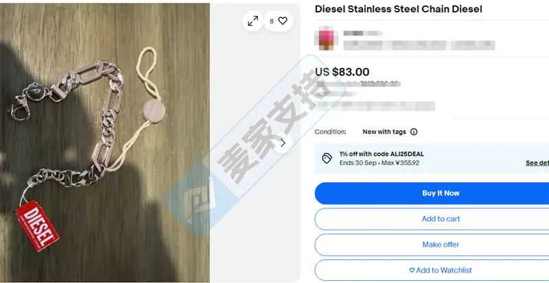Click the blurred seller name link
This screenshot has height=283, width=549.
[362, 33]
